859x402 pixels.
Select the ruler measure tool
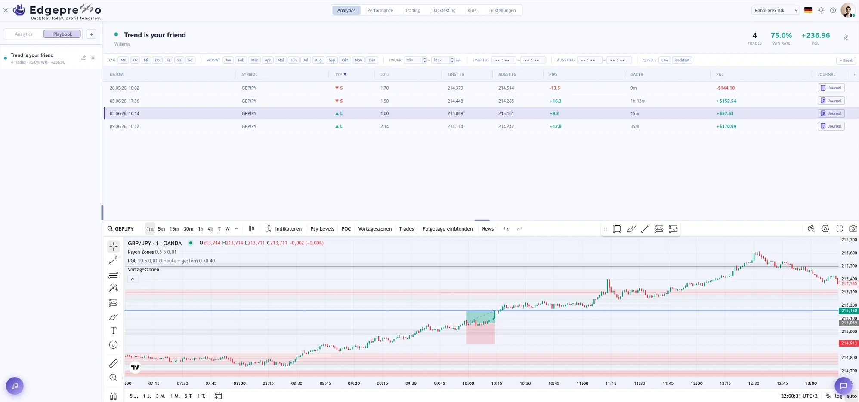[x=113, y=363]
